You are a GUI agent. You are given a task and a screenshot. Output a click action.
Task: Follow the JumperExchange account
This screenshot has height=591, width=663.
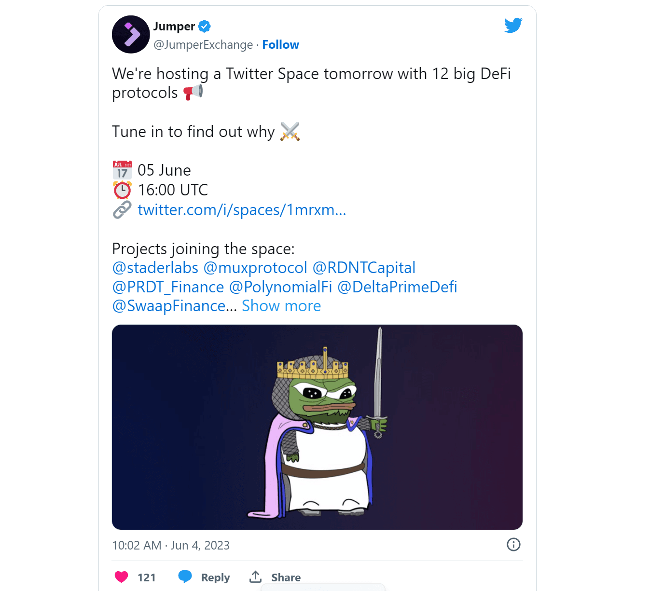pos(280,45)
